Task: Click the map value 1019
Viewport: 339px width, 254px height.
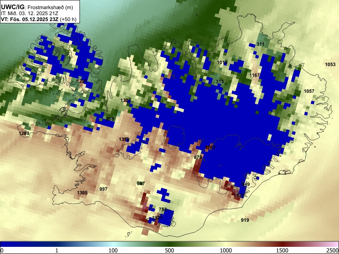Action: click(222, 63)
